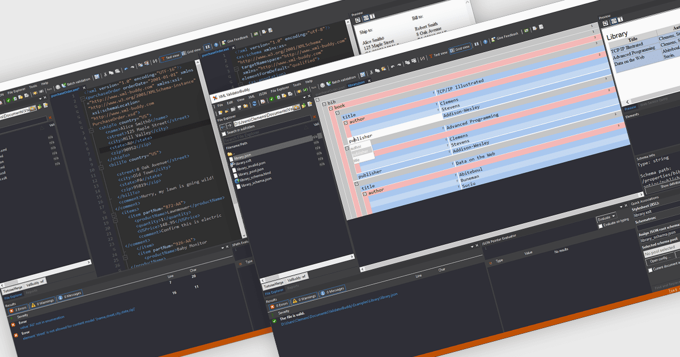Click split view icon beside front Grid view
The image size is (680, 357).
[x=476, y=44]
